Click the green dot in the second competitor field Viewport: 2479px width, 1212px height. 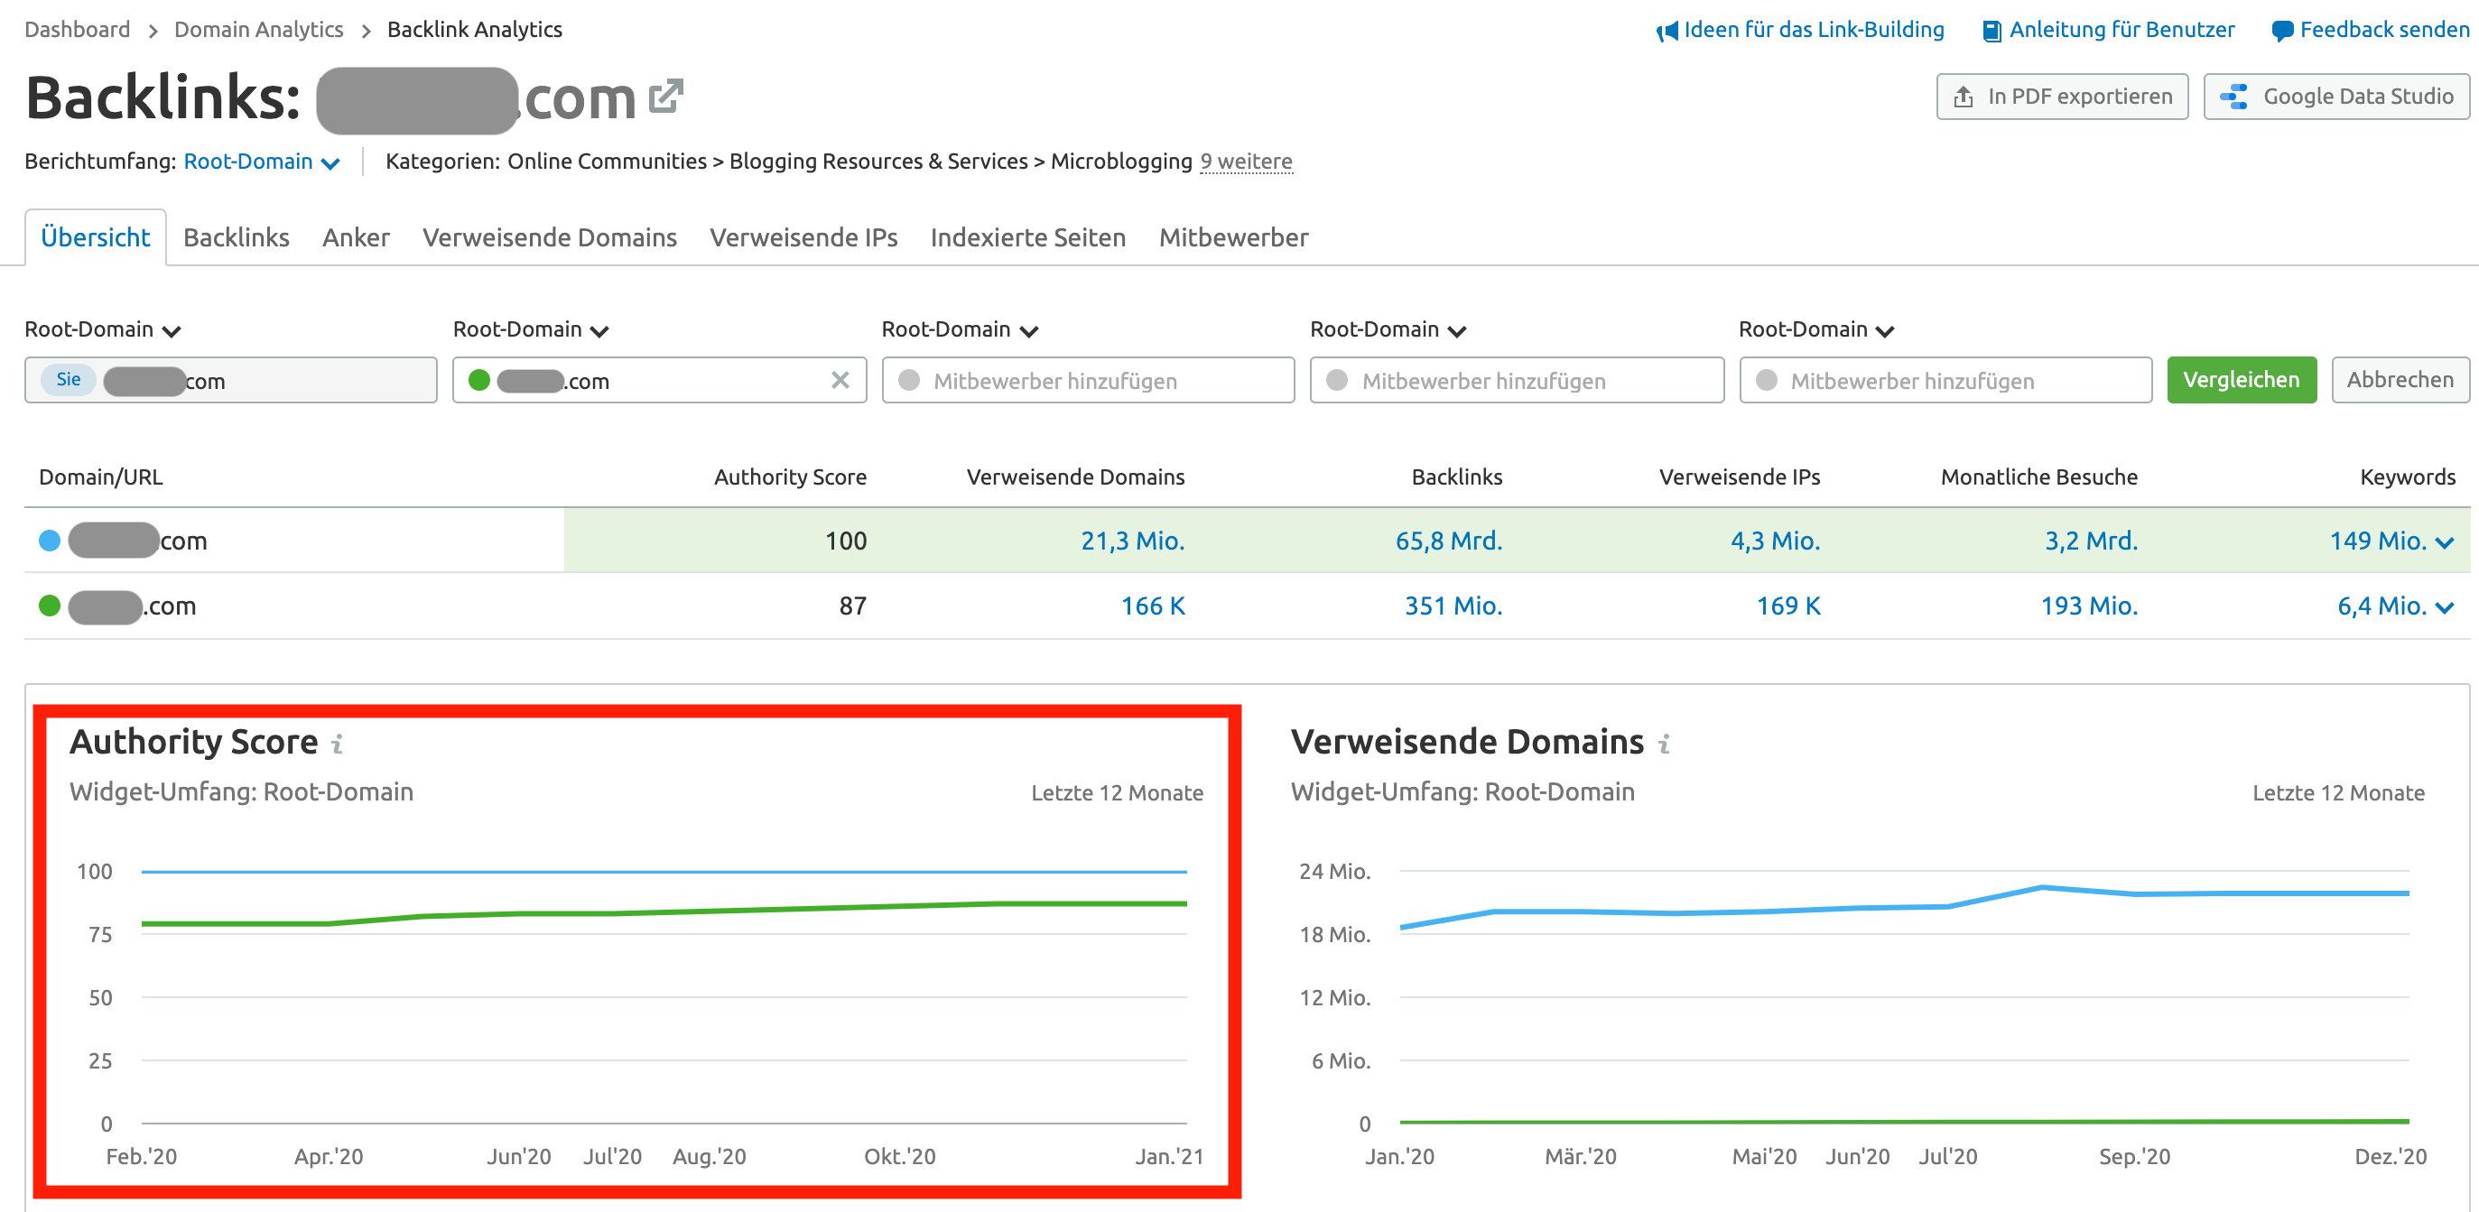pyautogui.click(x=479, y=380)
